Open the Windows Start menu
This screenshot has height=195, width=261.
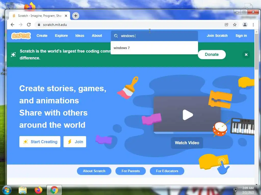coord(7,190)
